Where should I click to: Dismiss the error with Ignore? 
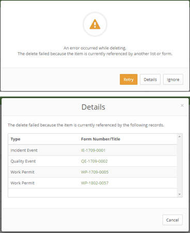click(173, 80)
